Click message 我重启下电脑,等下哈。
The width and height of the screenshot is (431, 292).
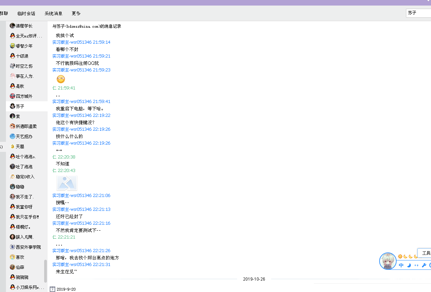pos(80,109)
